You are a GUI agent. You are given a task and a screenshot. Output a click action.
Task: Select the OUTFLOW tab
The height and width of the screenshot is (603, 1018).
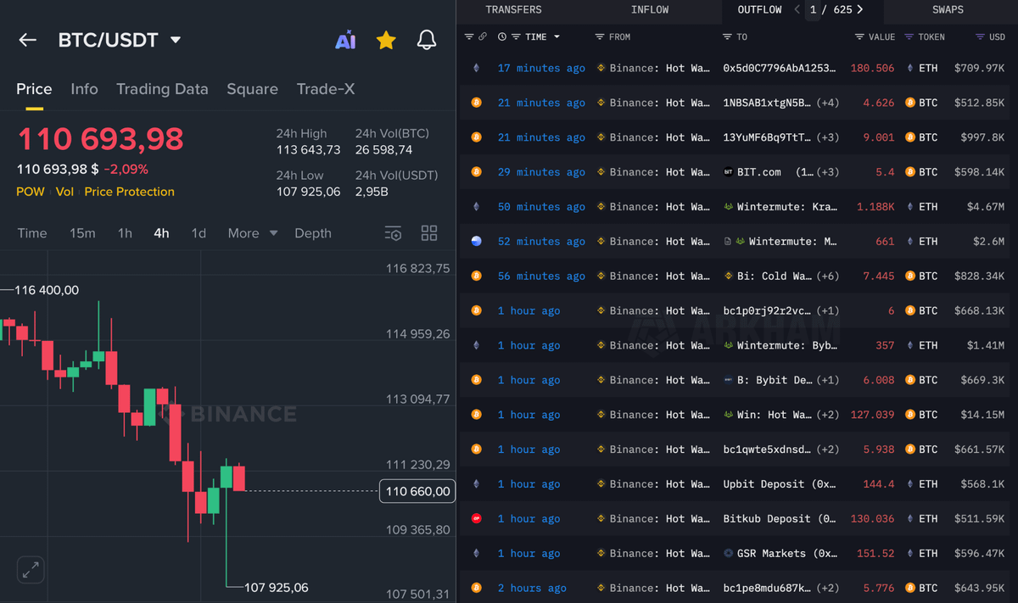[759, 10]
